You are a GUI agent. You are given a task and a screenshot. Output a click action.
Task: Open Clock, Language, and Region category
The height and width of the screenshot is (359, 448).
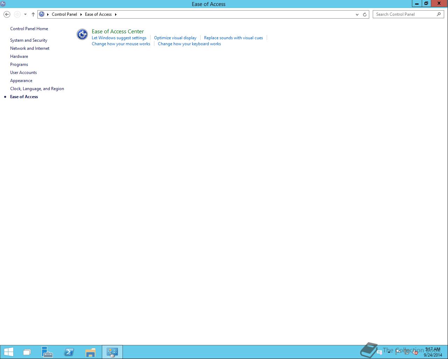point(37,89)
